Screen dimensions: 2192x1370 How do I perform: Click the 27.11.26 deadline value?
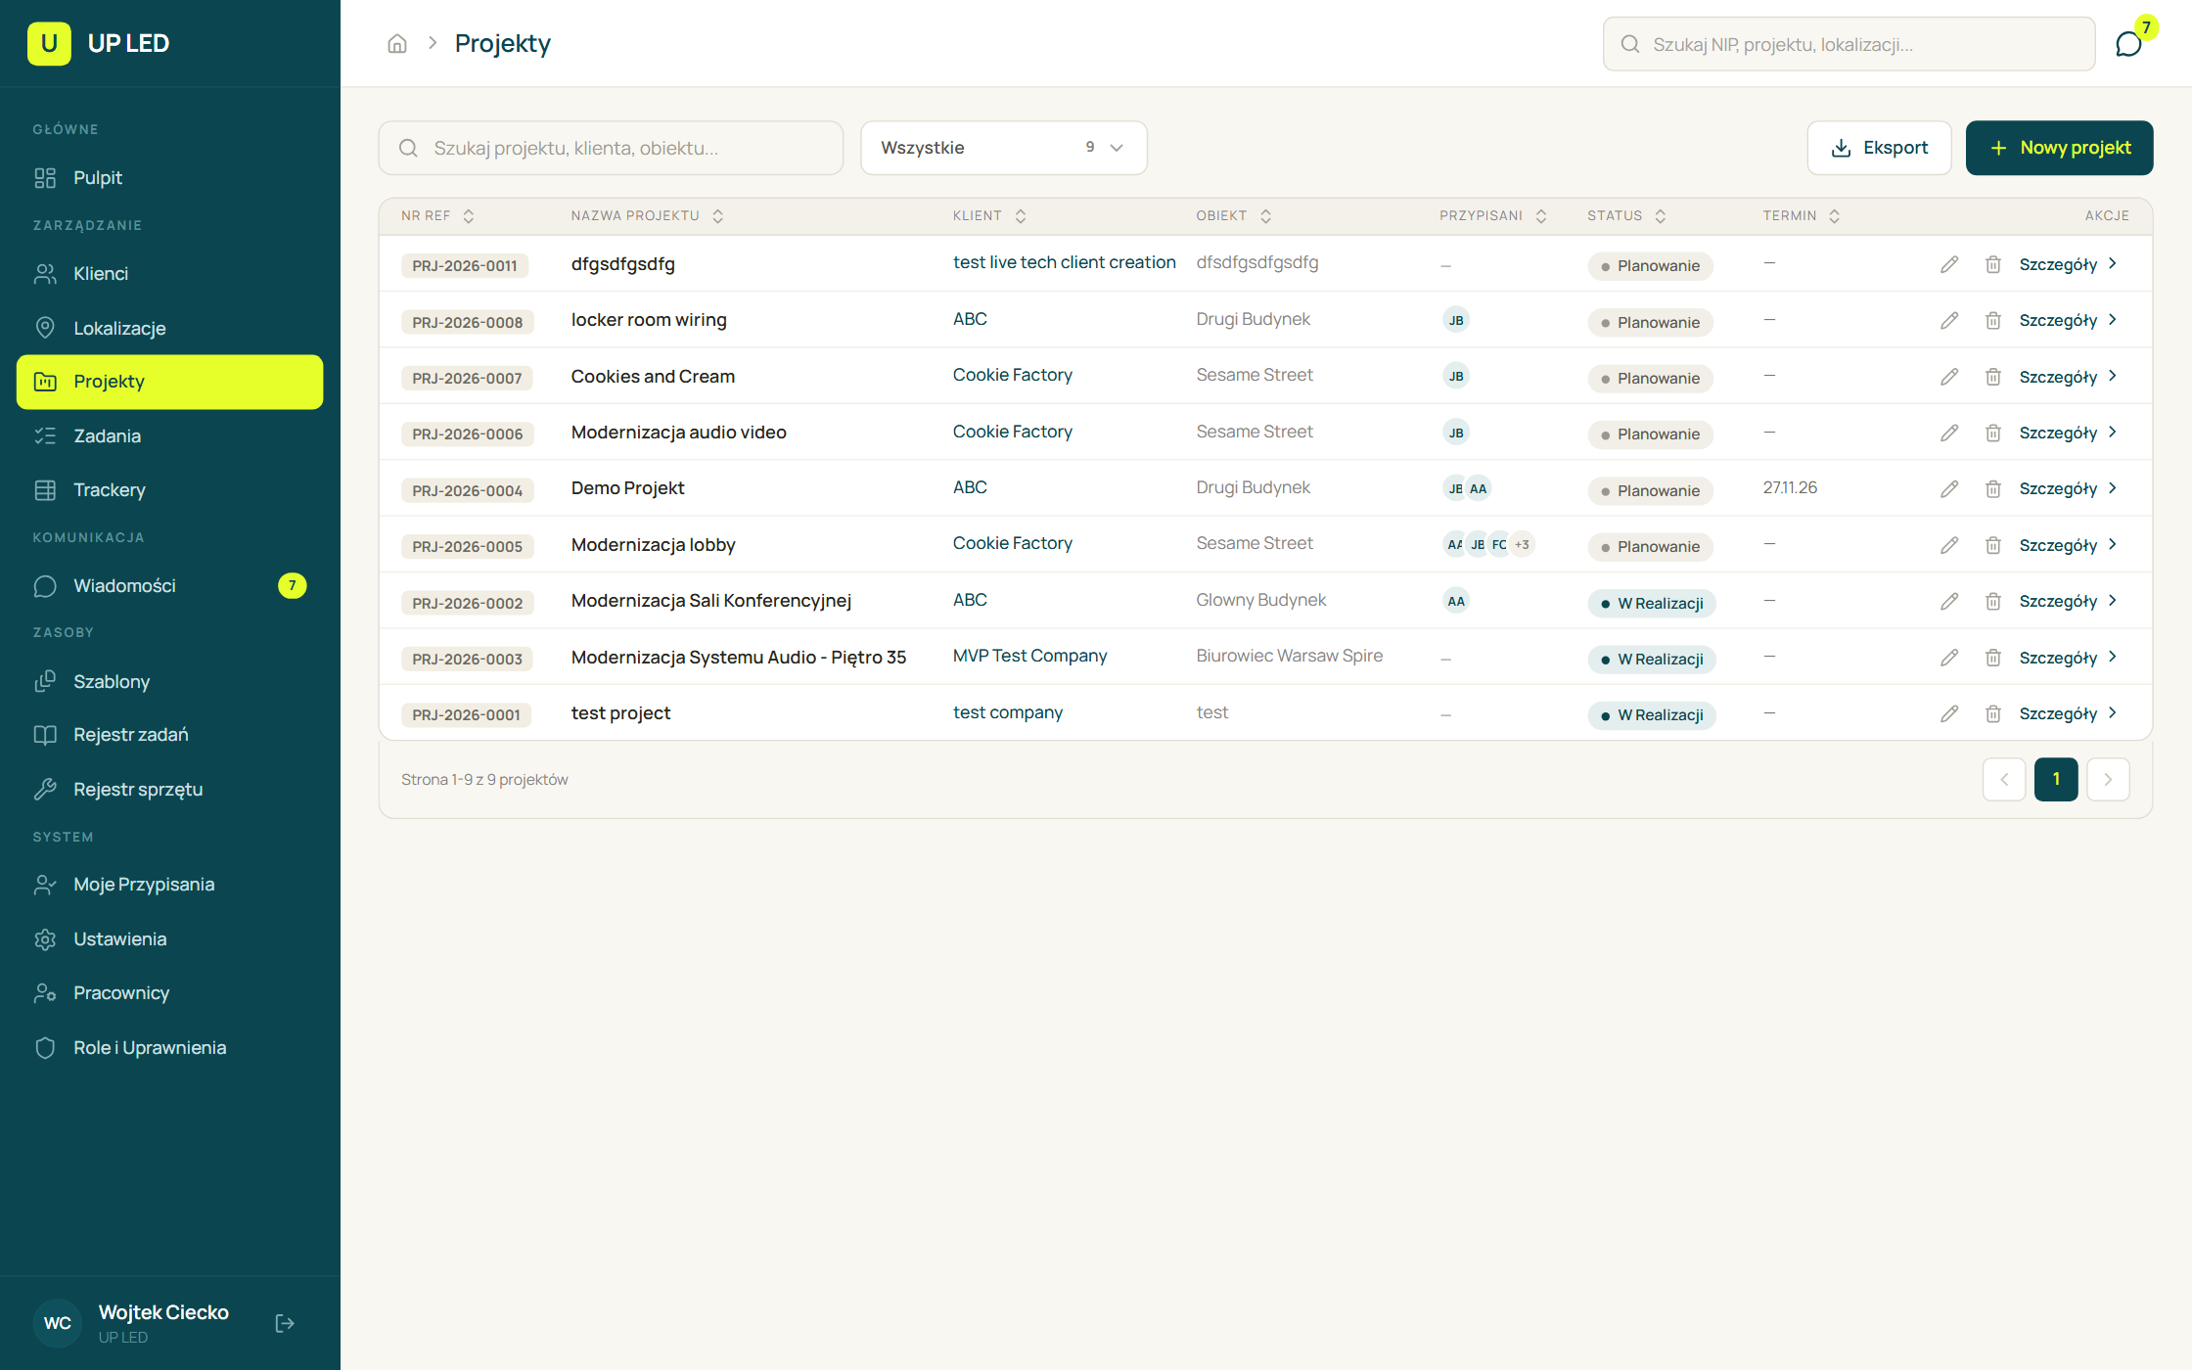[x=1790, y=487]
